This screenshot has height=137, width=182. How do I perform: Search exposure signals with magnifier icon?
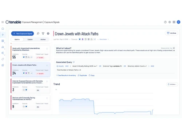(x=38, y=34)
